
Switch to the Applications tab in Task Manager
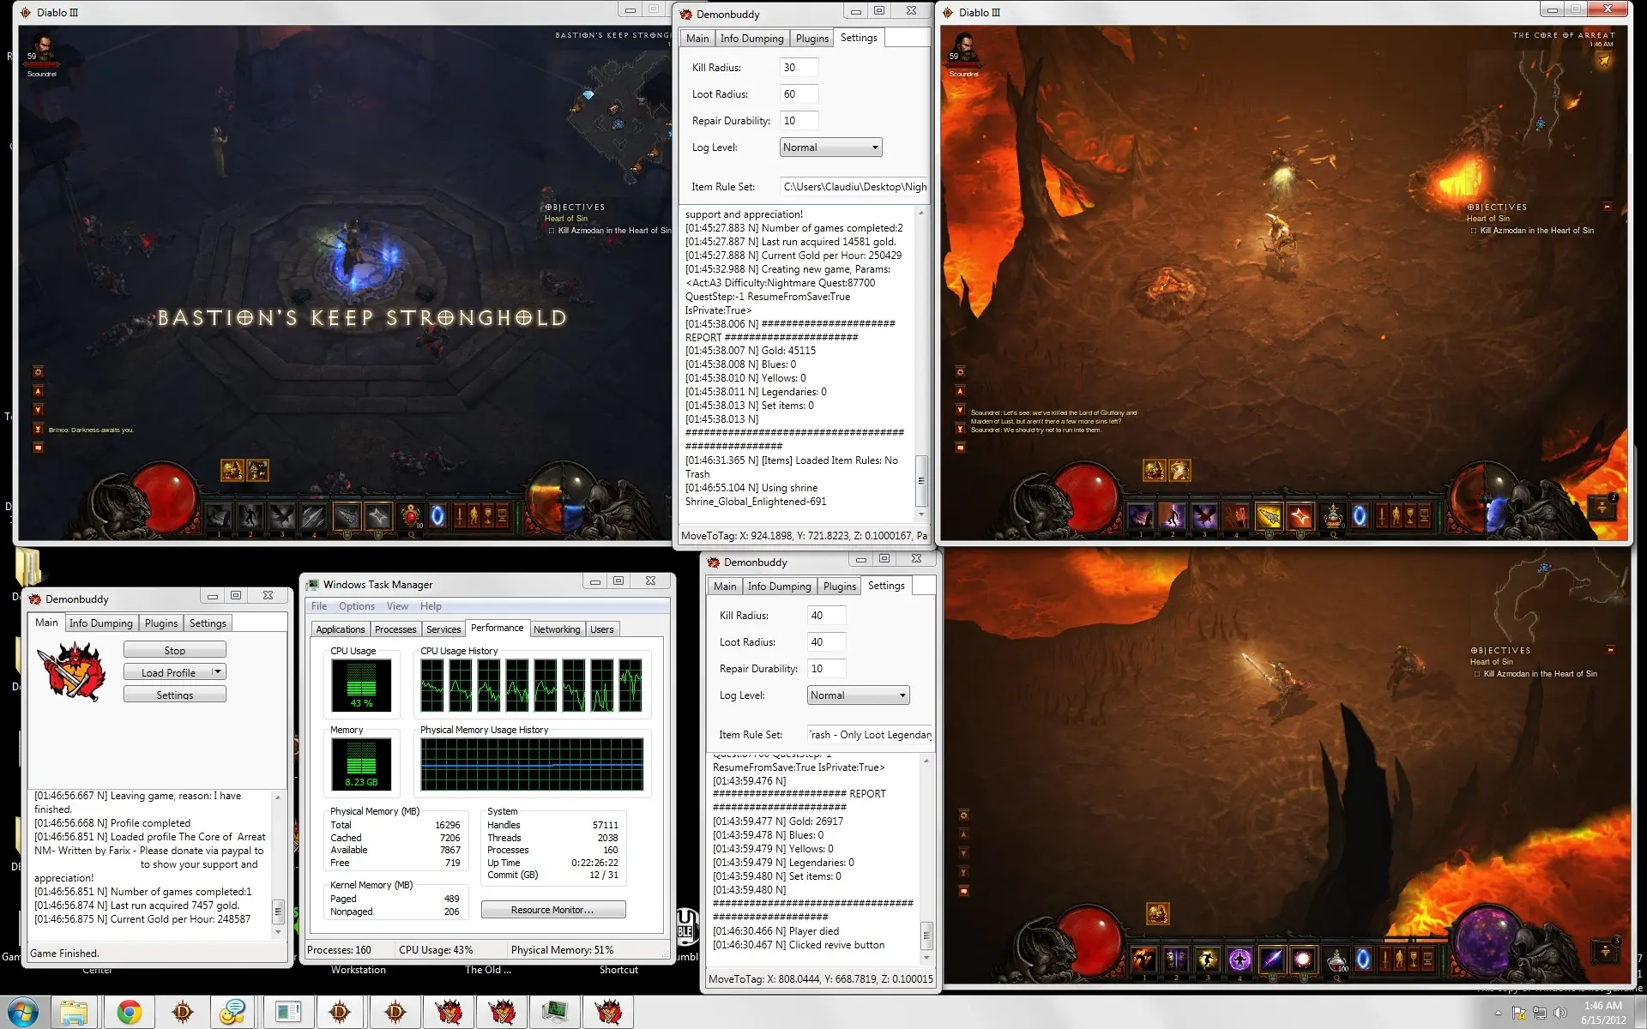341,629
